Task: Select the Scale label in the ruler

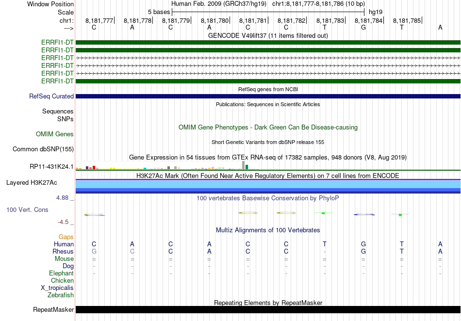Action: click(x=66, y=12)
